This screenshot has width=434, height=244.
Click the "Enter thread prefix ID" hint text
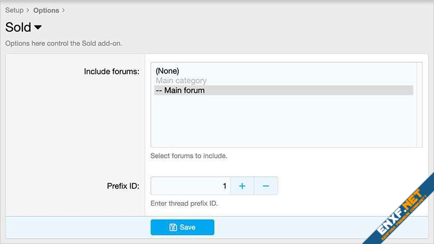[x=184, y=204]
